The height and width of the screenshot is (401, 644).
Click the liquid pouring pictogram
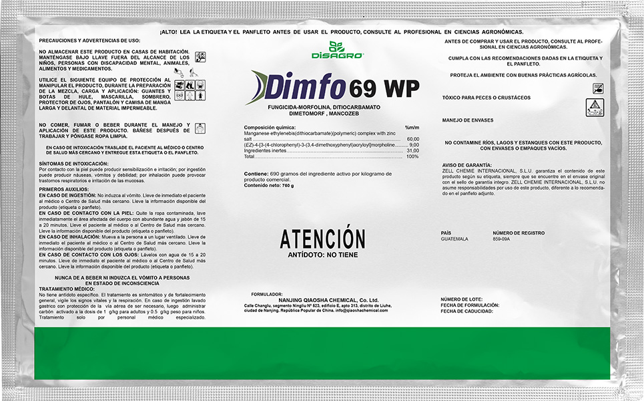pyautogui.click(x=179, y=73)
